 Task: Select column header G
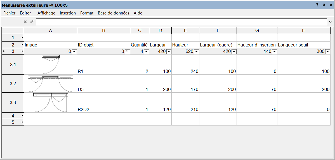click(257, 31)
